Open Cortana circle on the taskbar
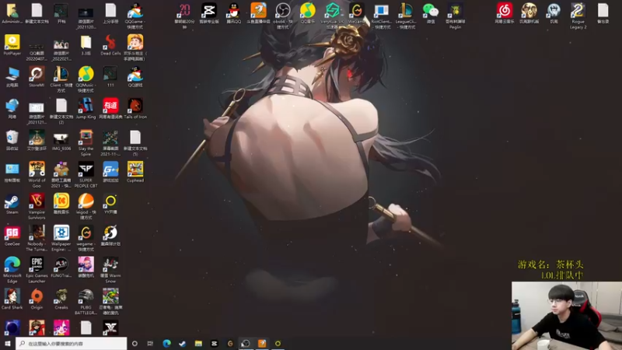Image resolution: width=622 pixels, height=350 pixels. coord(135,344)
